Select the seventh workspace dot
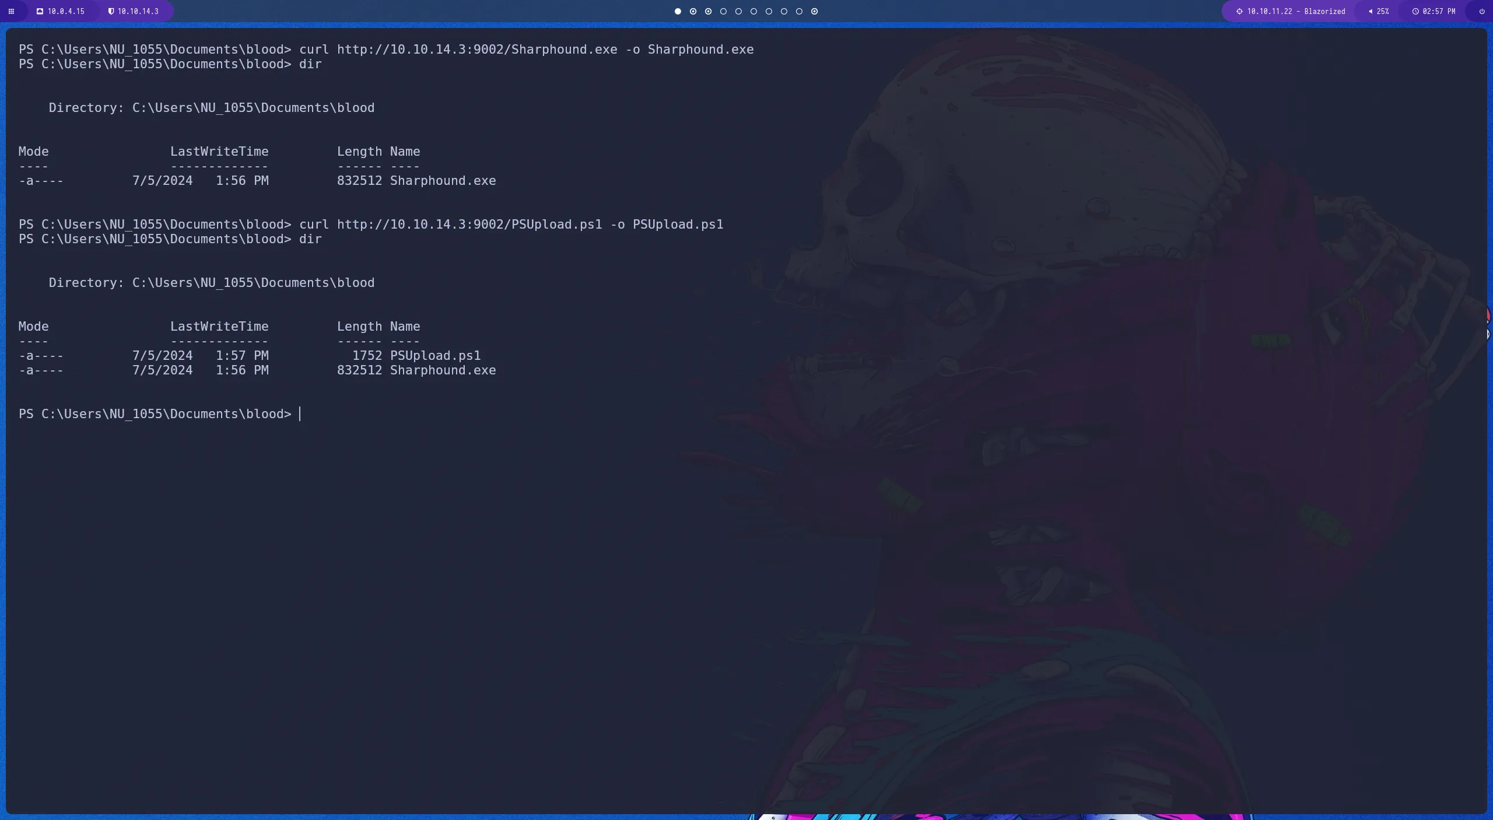This screenshot has height=820, width=1493. tap(769, 11)
